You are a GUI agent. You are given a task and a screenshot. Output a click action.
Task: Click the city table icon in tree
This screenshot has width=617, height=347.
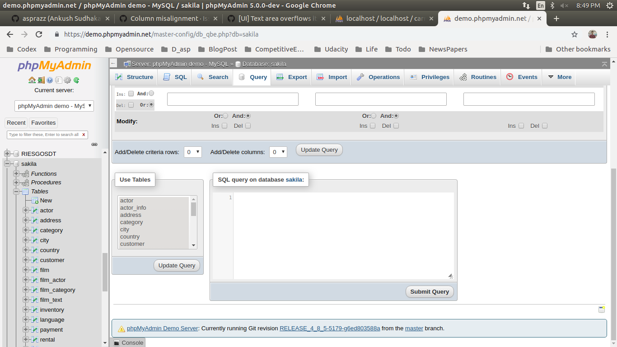point(34,240)
